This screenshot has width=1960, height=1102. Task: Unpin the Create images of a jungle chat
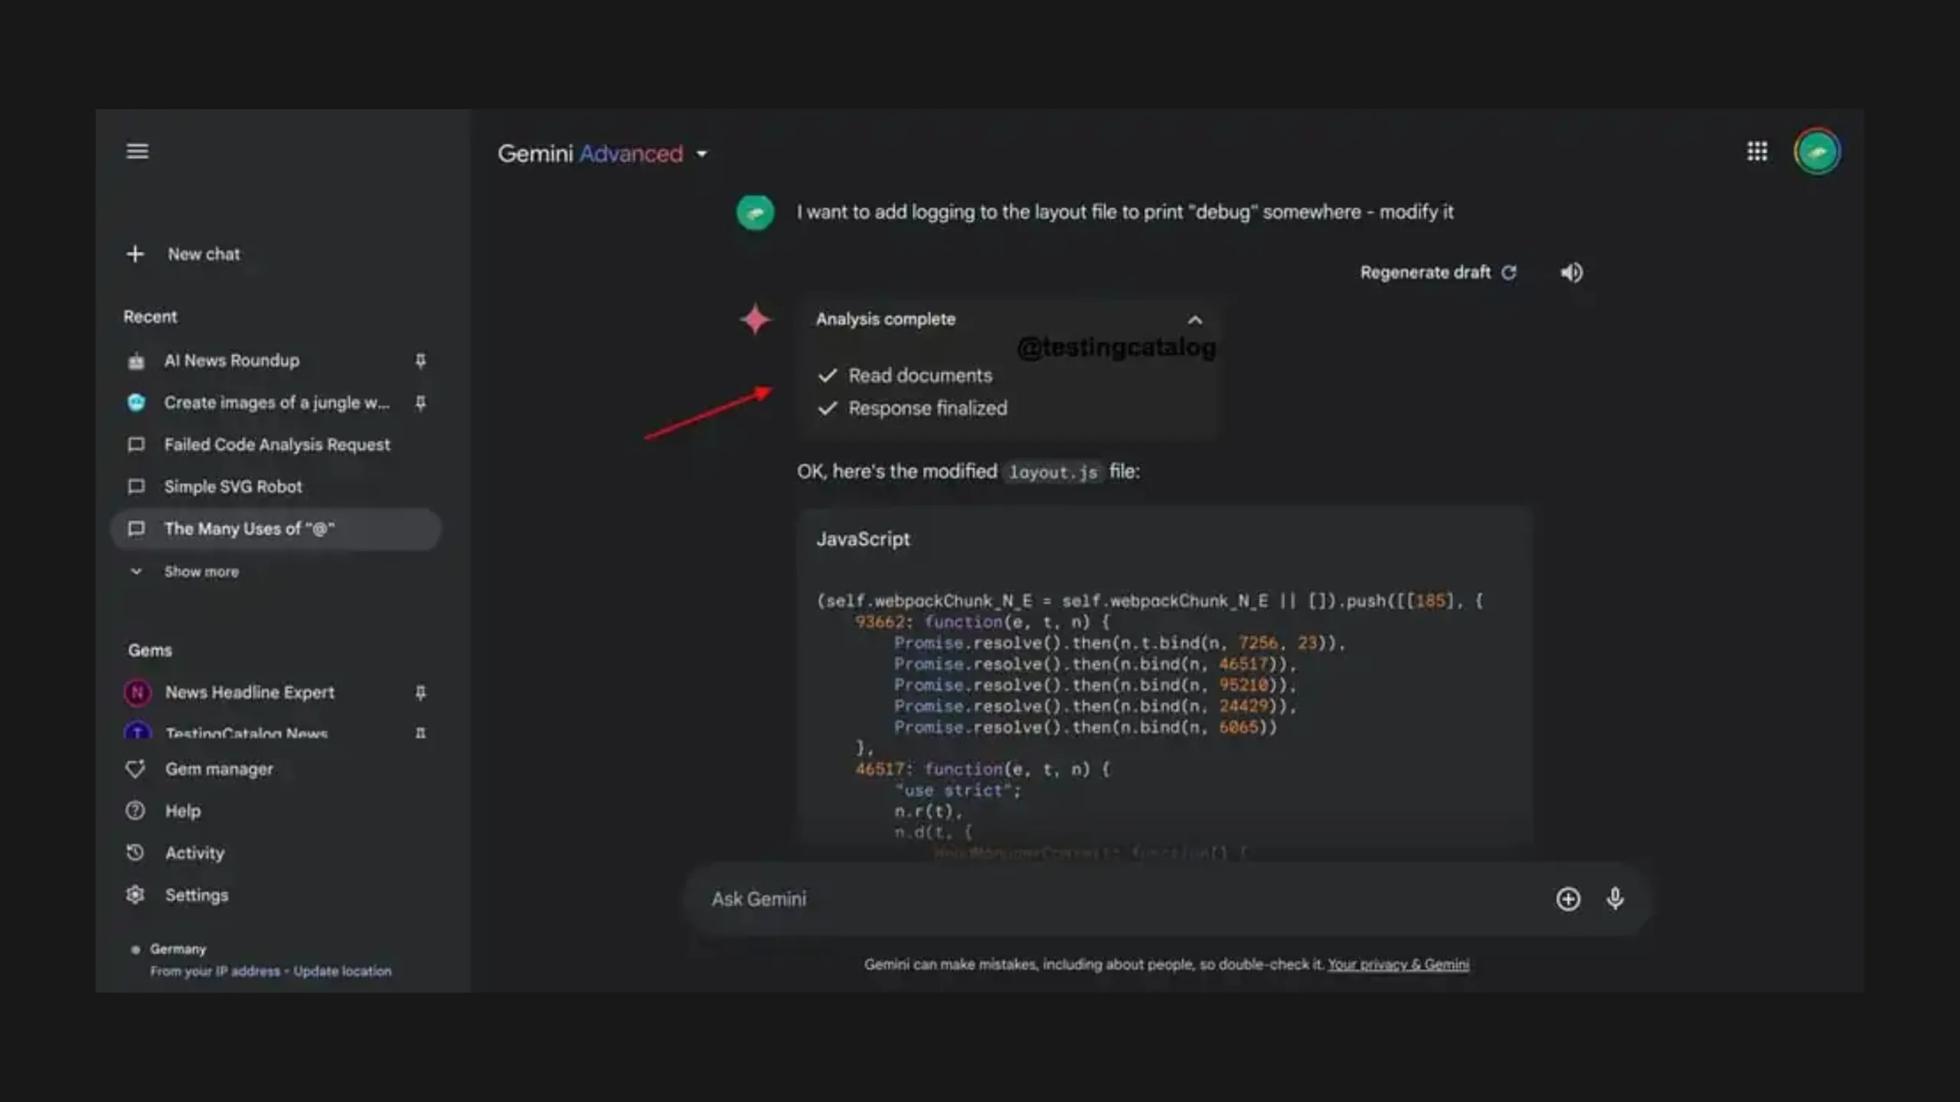pyautogui.click(x=420, y=403)
